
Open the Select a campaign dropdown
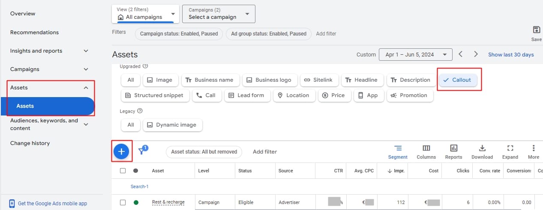(219, 14)
